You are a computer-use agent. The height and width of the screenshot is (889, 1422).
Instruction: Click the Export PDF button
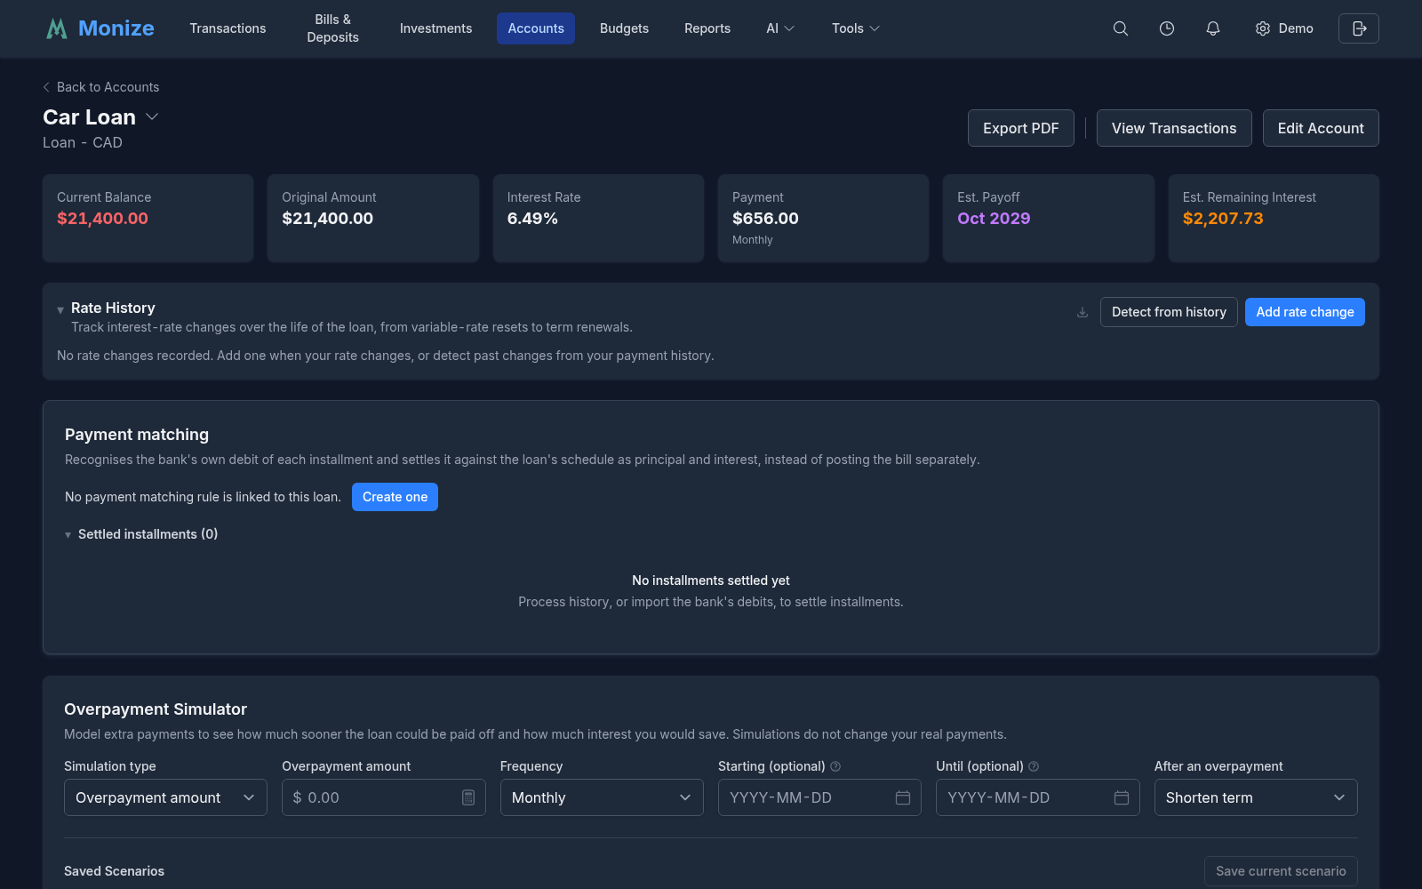pos(1020,128)
